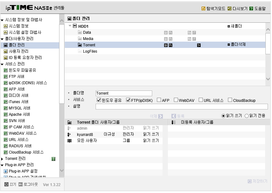Click the Torrent 관리 status icon in sidebar

(53, 159)
